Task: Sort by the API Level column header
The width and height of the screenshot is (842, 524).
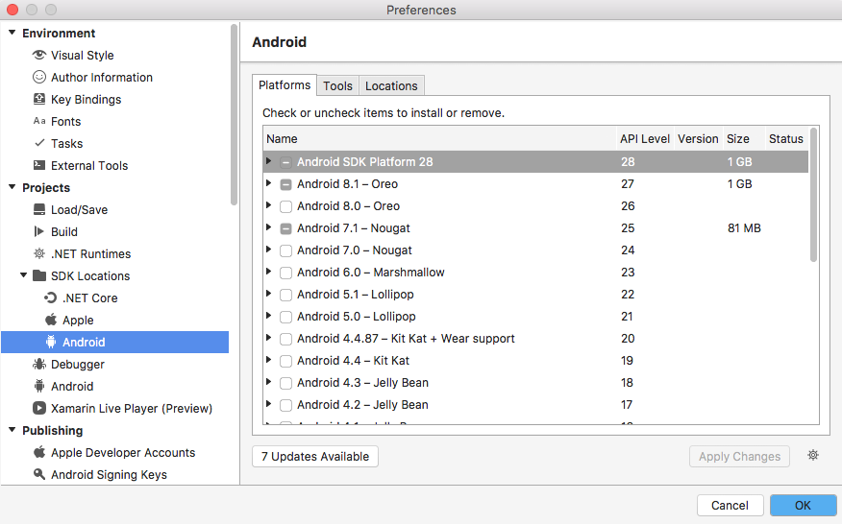Action: pos(644,139)
